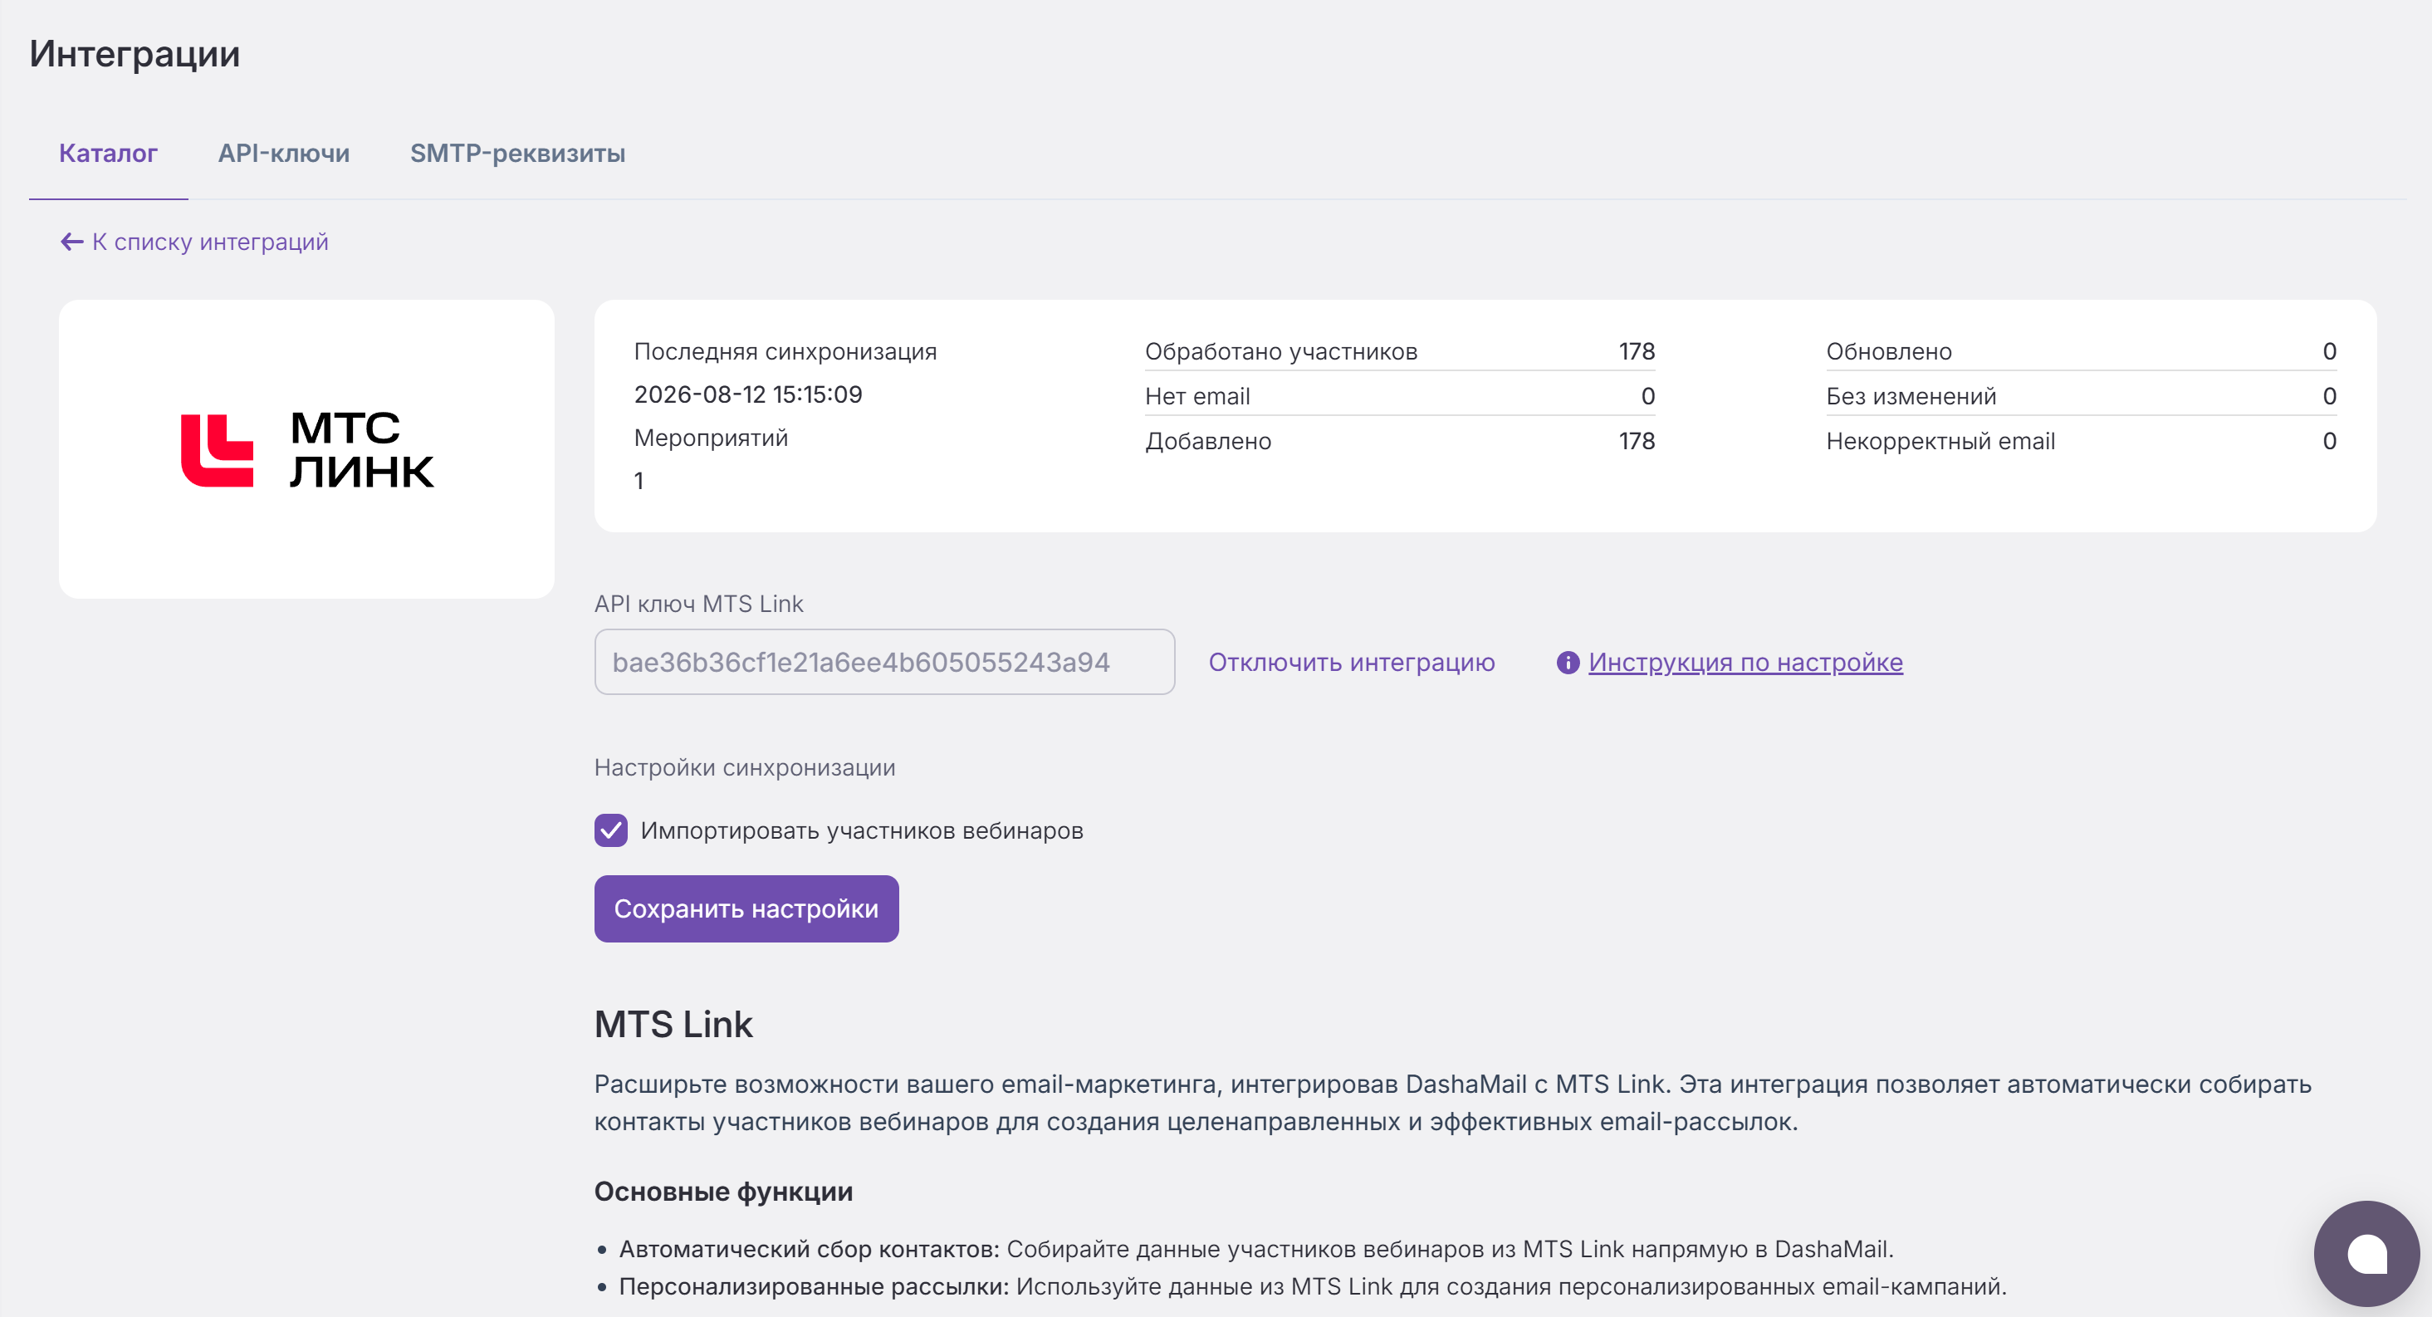The height and width of the screenshot is (1317, 2432).
Task: Open the SMTP-реквизиты tab
Action: (517, 153)
